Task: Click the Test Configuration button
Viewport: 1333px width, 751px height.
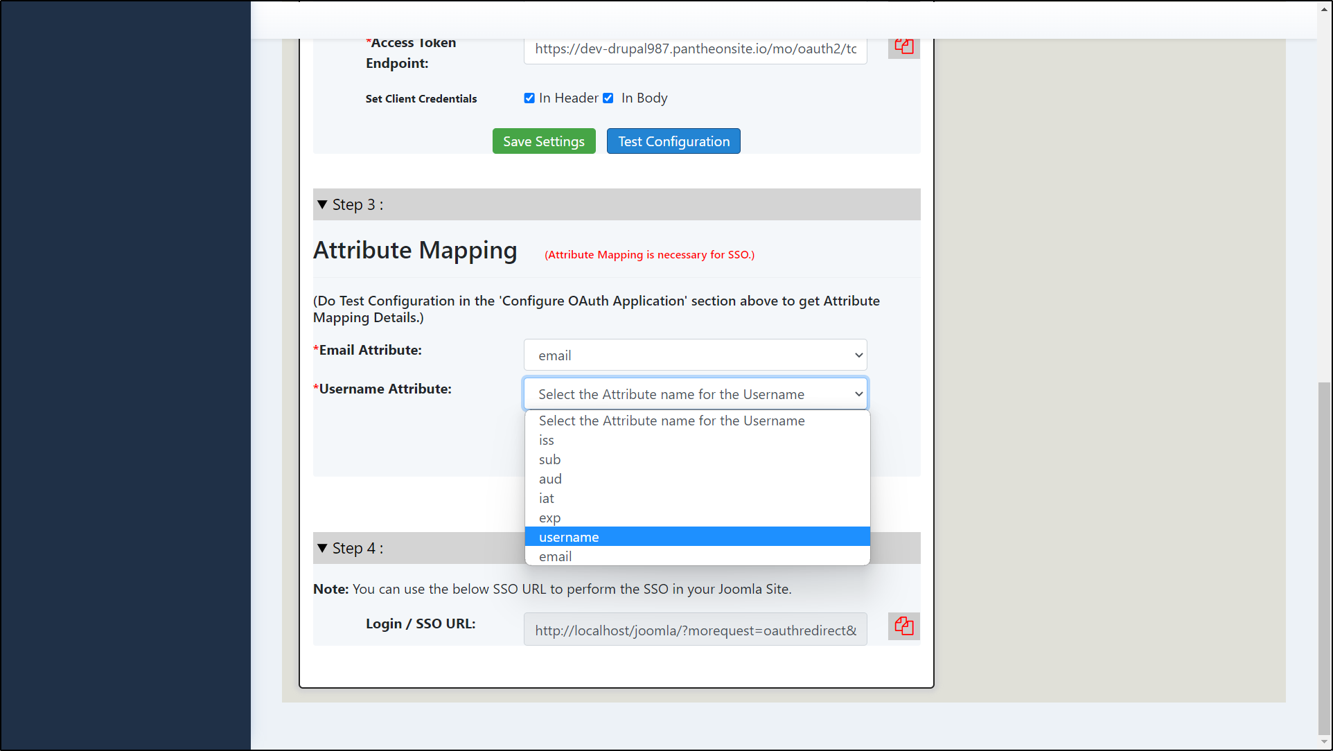Action: pos(673,141)
